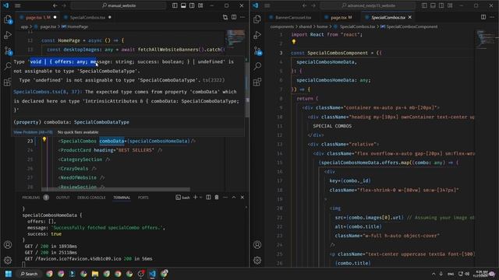Open Explorer in the right VS Code window
The width and height of the screenshot is (499, 280).
pos(257,19)
